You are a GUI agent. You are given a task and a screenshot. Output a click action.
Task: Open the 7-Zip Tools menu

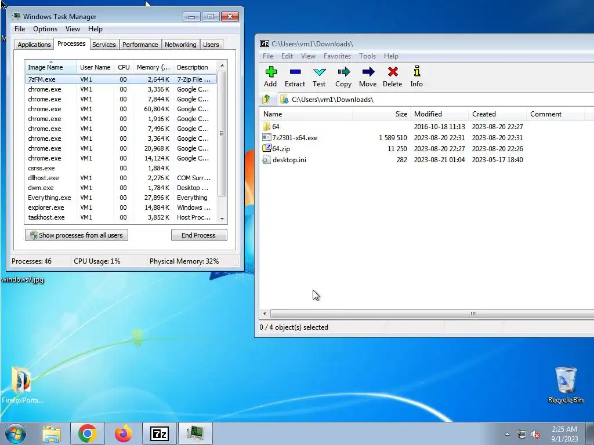coord(367,56)
